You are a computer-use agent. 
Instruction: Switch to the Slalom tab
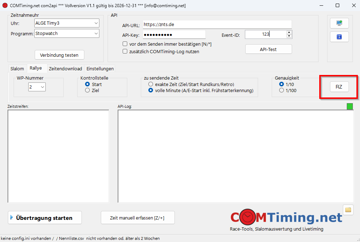click(17, 69)
